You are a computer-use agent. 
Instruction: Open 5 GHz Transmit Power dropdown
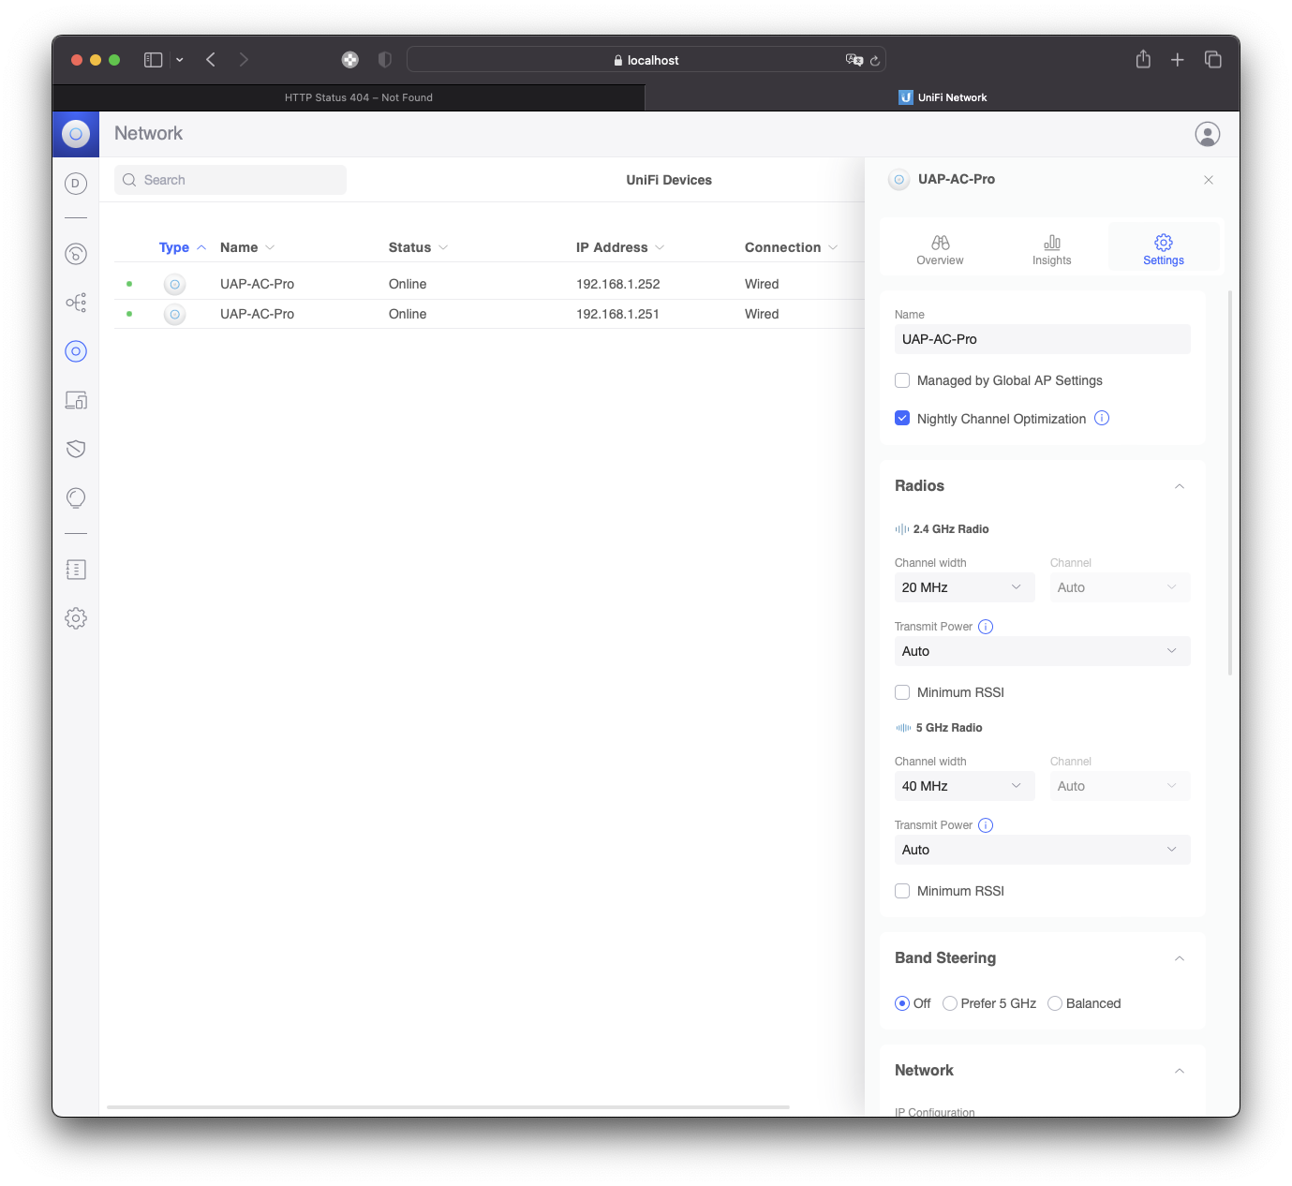1042,850
